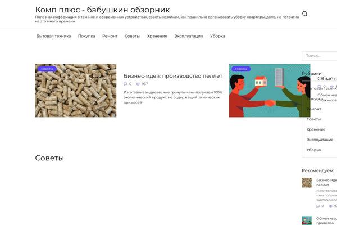This screenshot has height=225, width=337.
Task: Open Хранение menu item in navigation
Action: (x=157, y=36)
